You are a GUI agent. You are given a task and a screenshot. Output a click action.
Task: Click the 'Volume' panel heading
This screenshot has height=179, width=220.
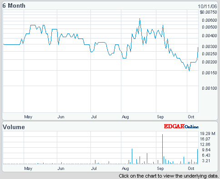14,127
